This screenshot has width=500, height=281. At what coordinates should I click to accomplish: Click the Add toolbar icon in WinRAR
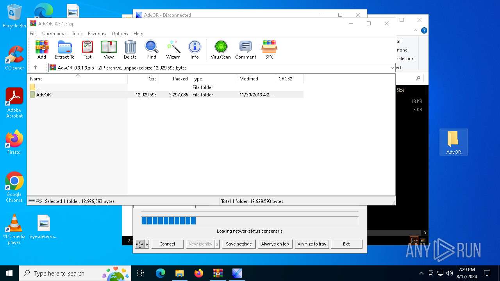coord(42,50)
